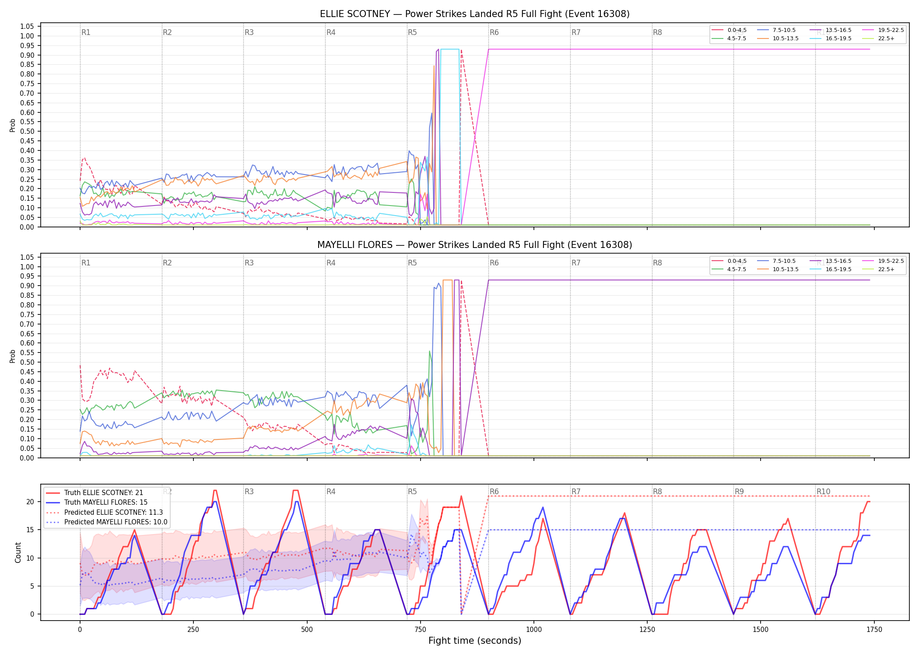Screen dimensions: 919x656
Task: Click the MAYELLI FLORES chart title
Action: (x=475, y=245)
